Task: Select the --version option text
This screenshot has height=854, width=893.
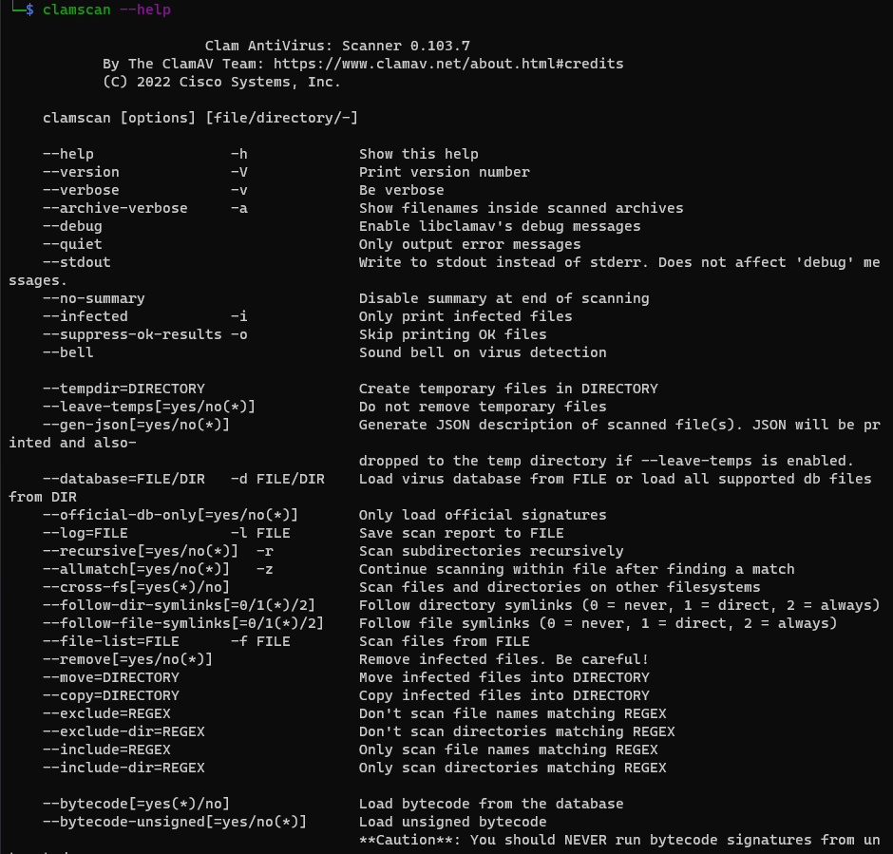Action: point(81,172)
